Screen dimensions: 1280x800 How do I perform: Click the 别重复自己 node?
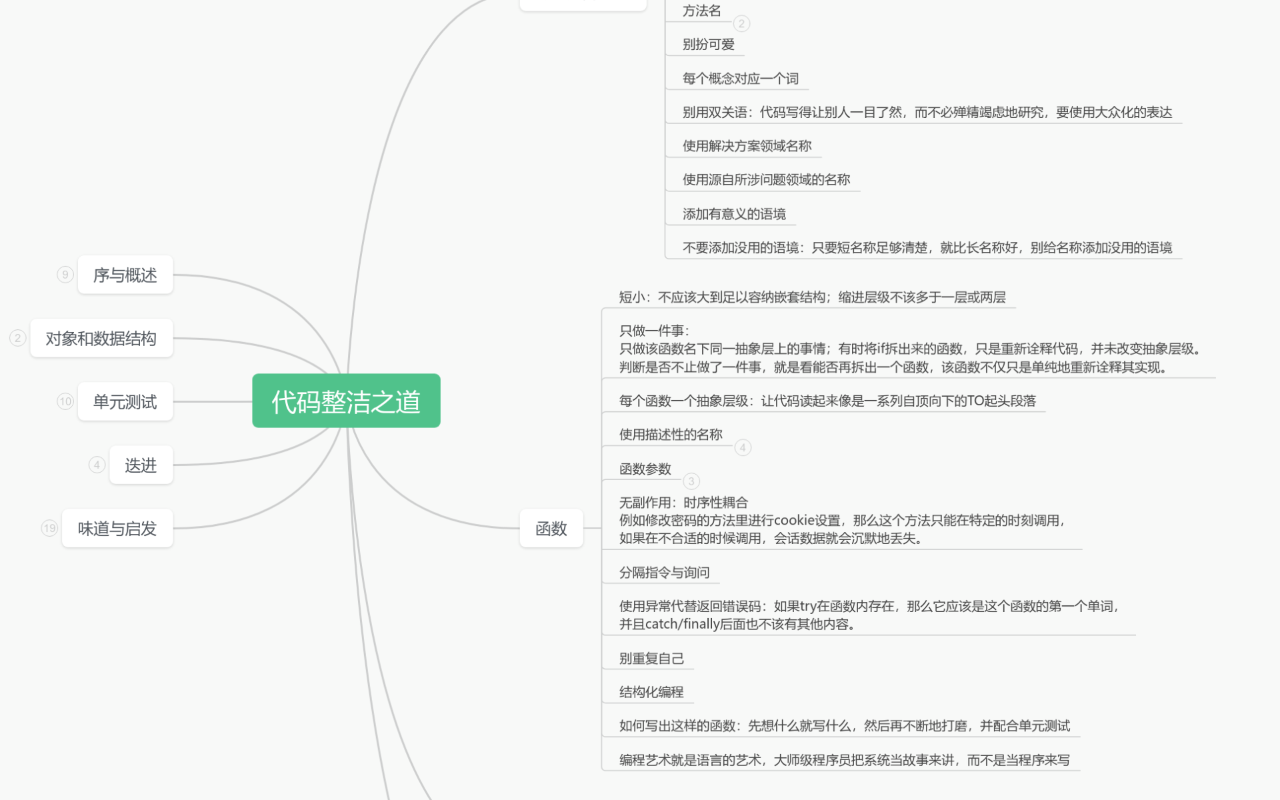point(652,658)
